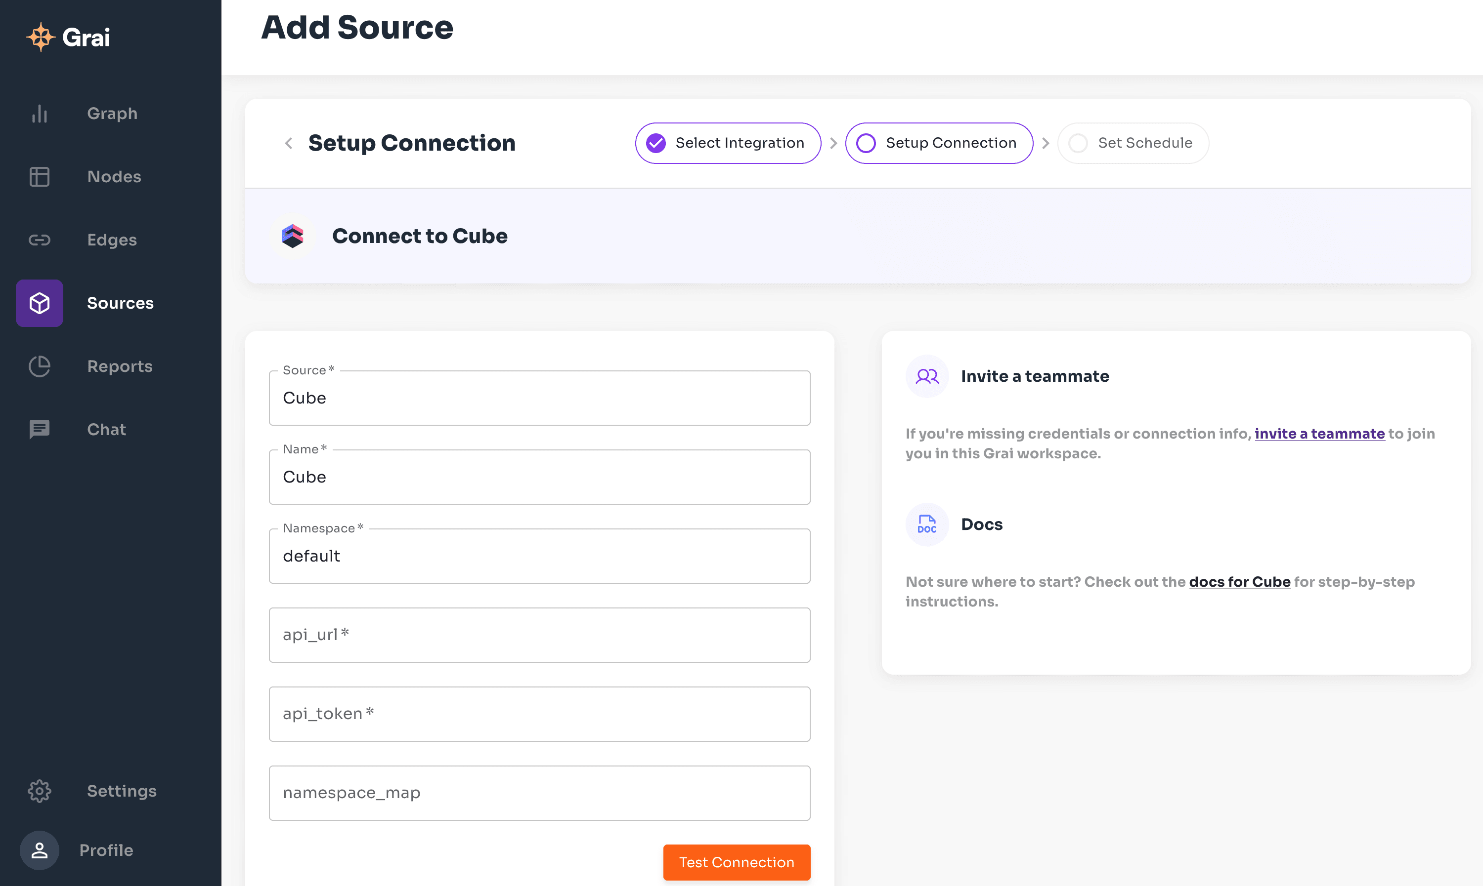
Task: Focus the api_url input field
Action: [539, 635]
